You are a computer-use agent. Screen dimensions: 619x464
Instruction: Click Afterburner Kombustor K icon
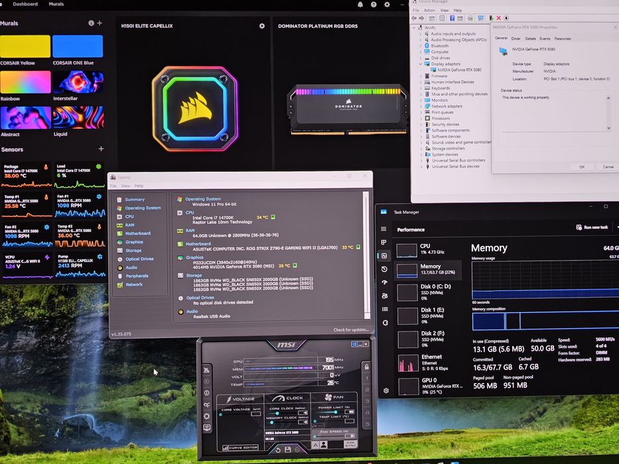206,382
